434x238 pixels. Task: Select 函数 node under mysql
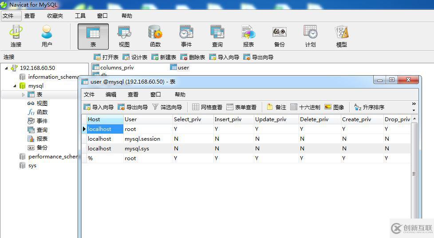click(38, 112)
